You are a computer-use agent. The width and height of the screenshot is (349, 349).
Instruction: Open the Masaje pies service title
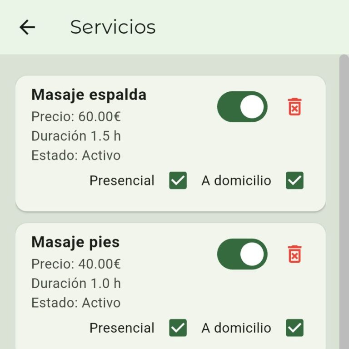(x=75, y=242)
